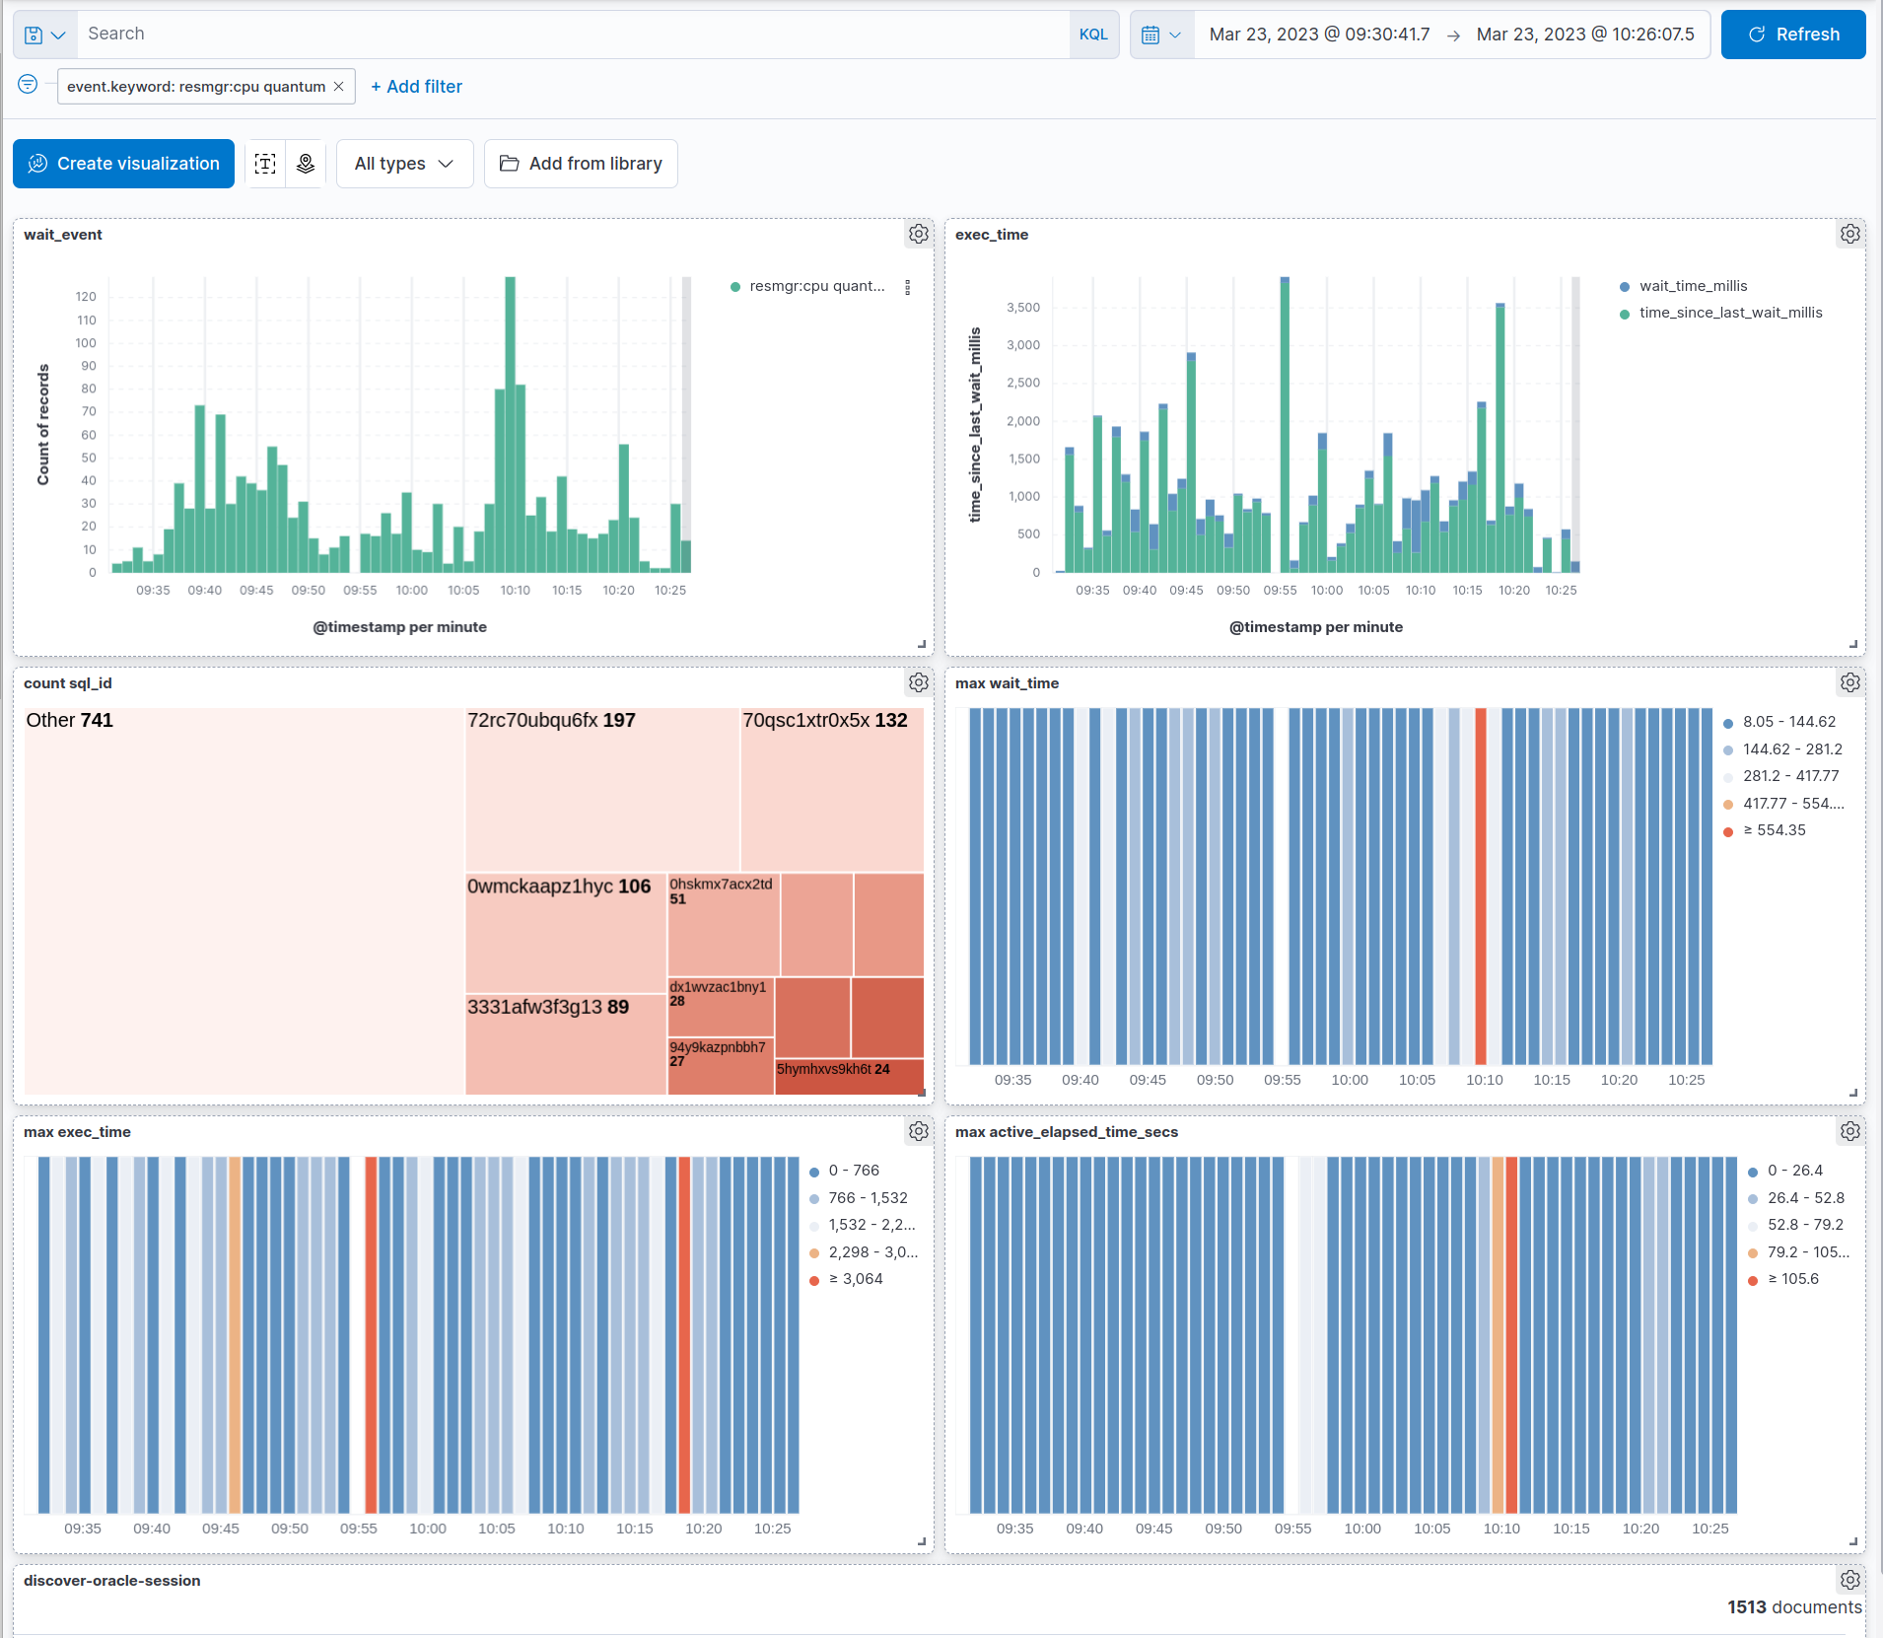
Task: Click in the Search query field
Action: pos(572,35)
